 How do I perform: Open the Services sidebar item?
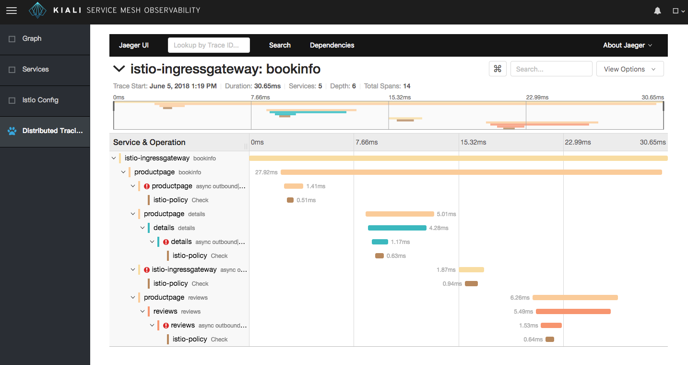pyautogui.click(x=45, y=70)
